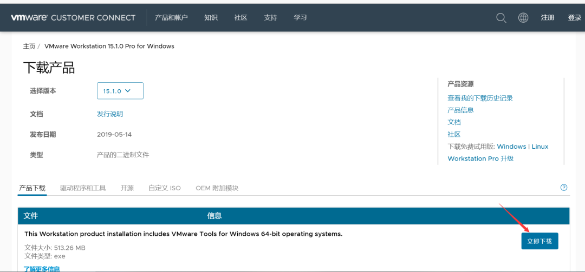Click the globe language icon
This screenshot has height=272, width=585.
point(523,17)
